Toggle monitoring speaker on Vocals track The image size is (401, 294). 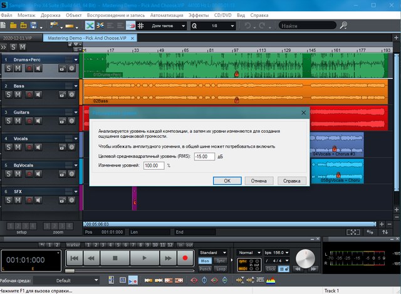[38, 147]
